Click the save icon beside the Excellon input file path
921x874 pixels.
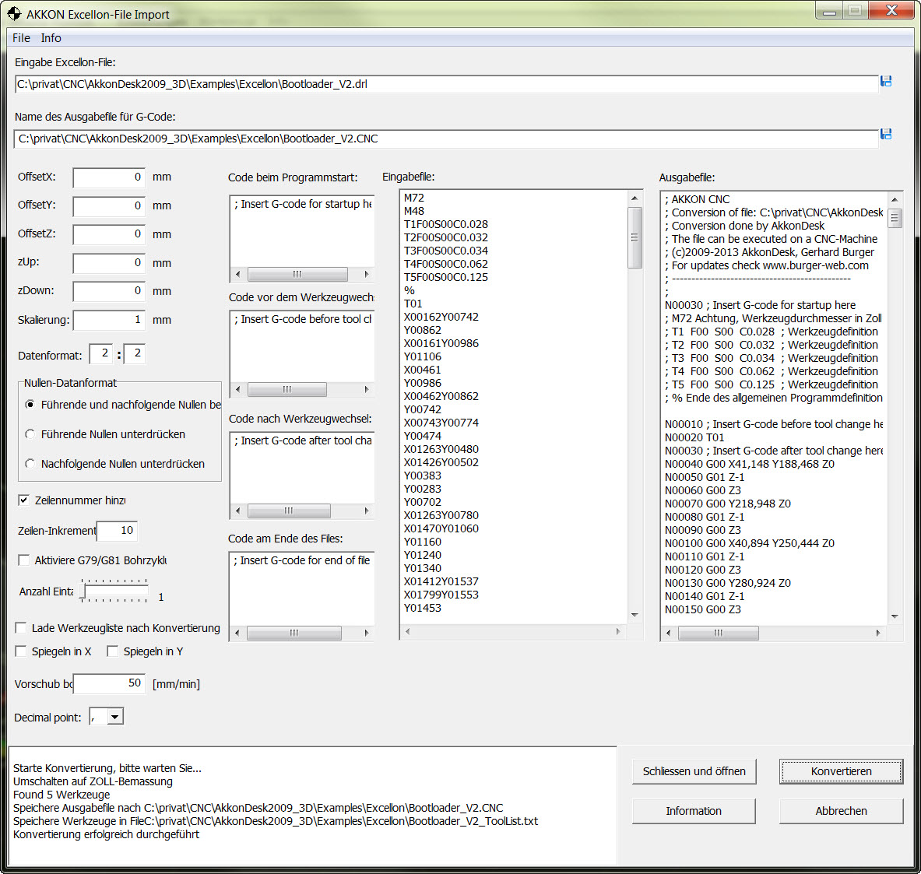point(885,82)
